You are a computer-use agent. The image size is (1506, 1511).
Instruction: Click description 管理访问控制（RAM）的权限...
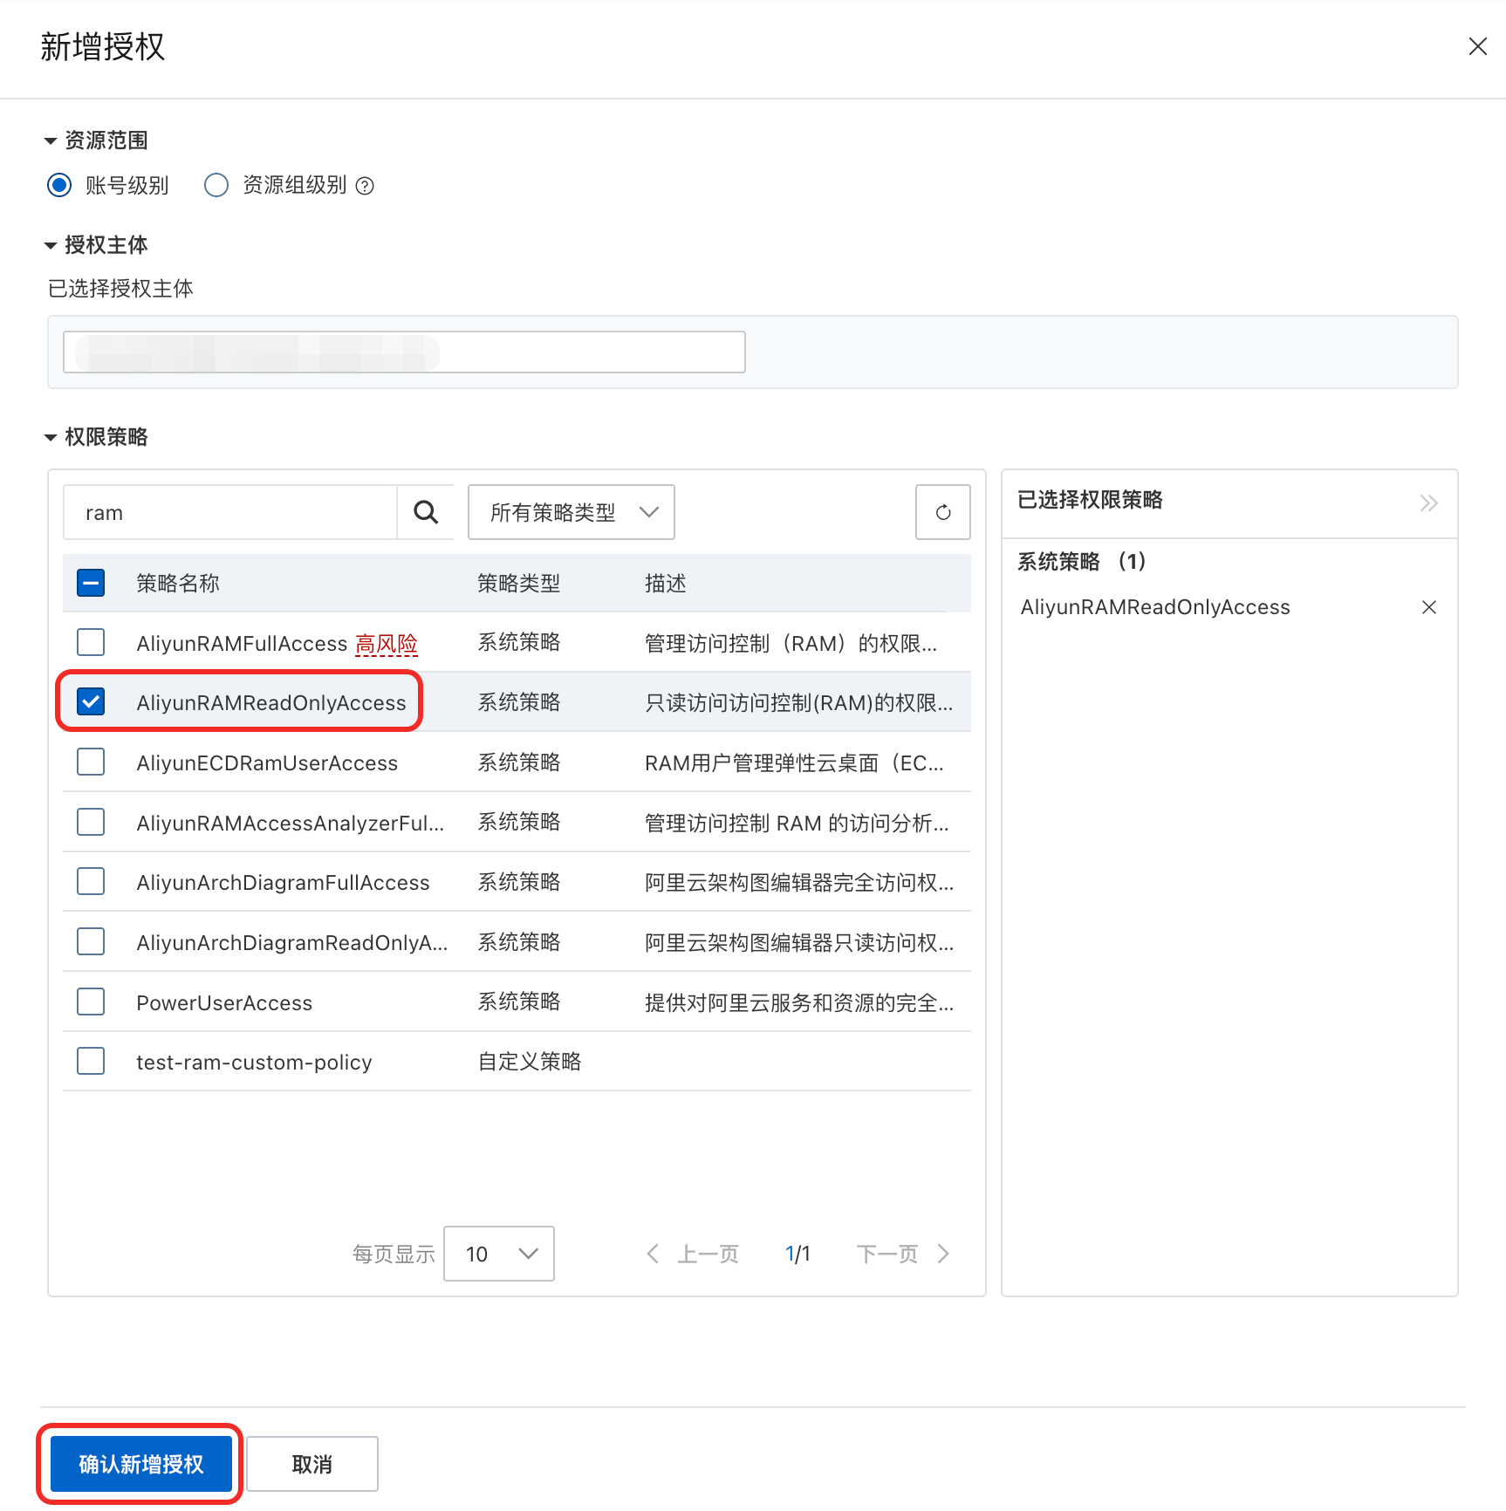[791, 644]
